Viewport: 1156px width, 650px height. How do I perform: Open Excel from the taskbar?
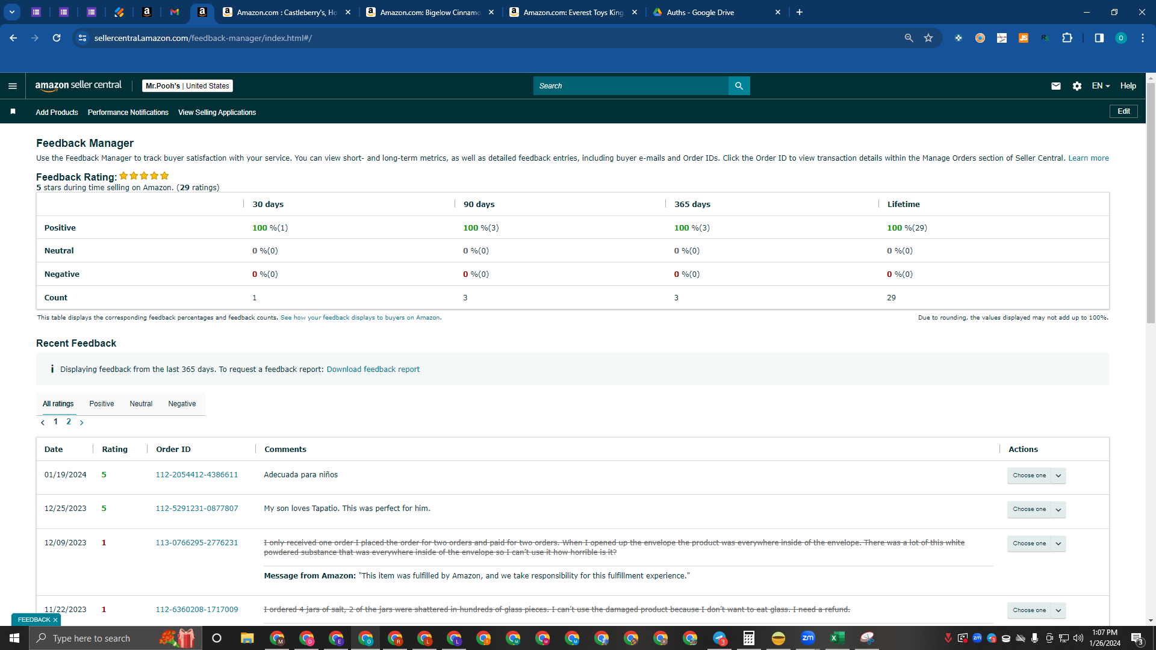click(837, 638)
